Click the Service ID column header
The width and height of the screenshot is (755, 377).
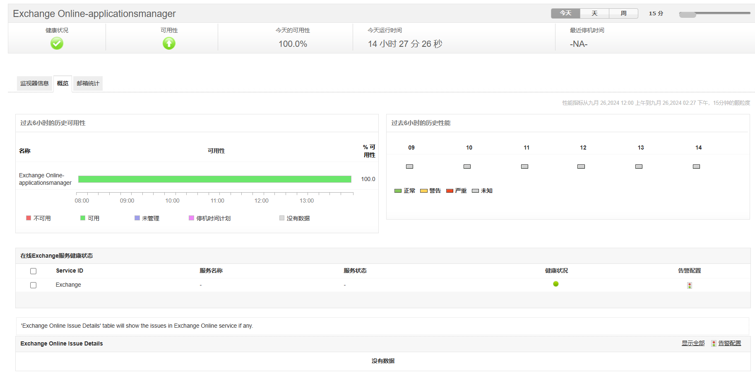point(70,271)
